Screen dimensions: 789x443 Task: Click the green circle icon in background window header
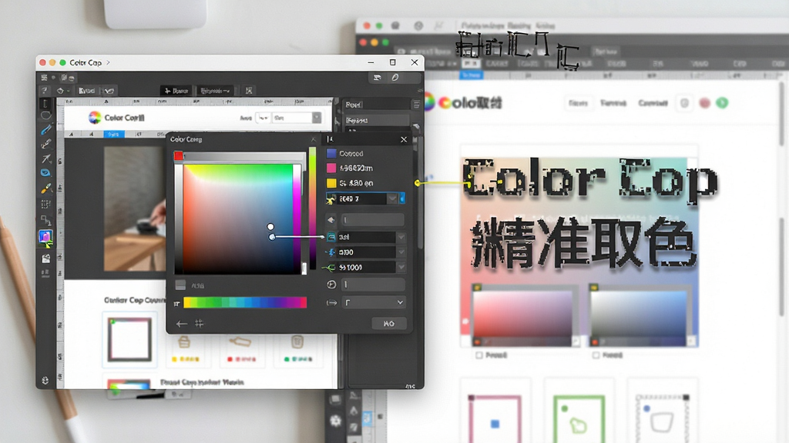pos(722,103)
